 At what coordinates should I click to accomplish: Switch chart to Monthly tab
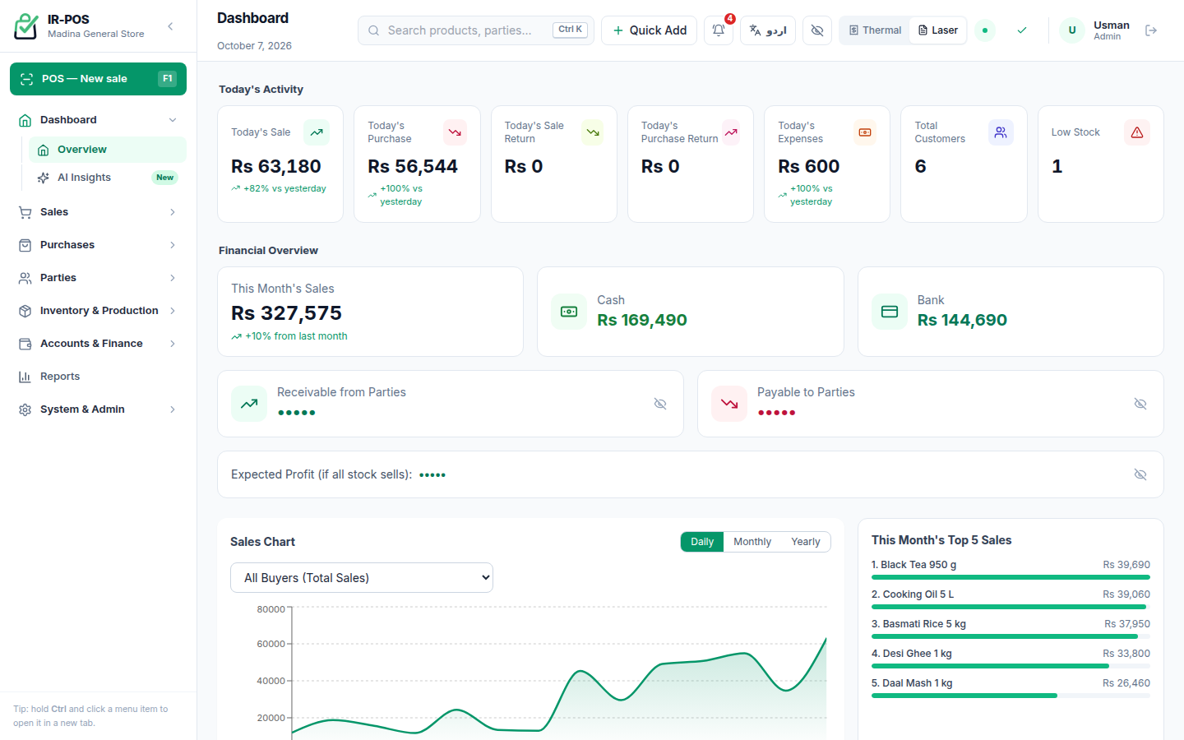[x=752, y=542]
